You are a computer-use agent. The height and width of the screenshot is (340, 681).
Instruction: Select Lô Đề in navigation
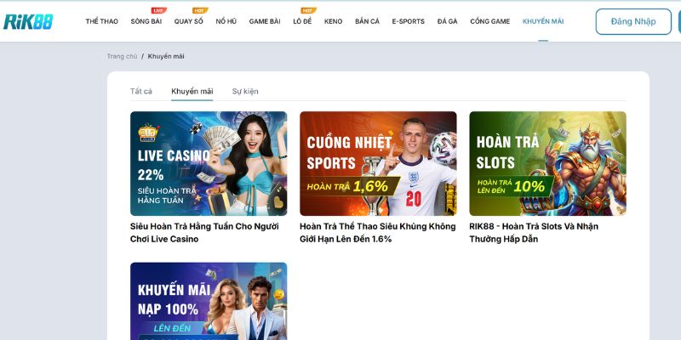point(302,21)
